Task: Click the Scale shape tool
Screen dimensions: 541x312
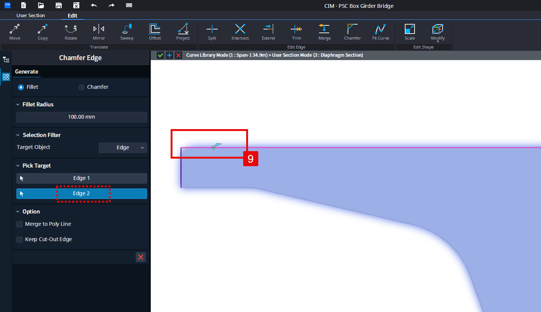Action: 410,32
